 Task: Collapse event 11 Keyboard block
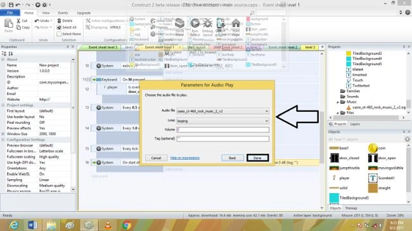(88, 80)
